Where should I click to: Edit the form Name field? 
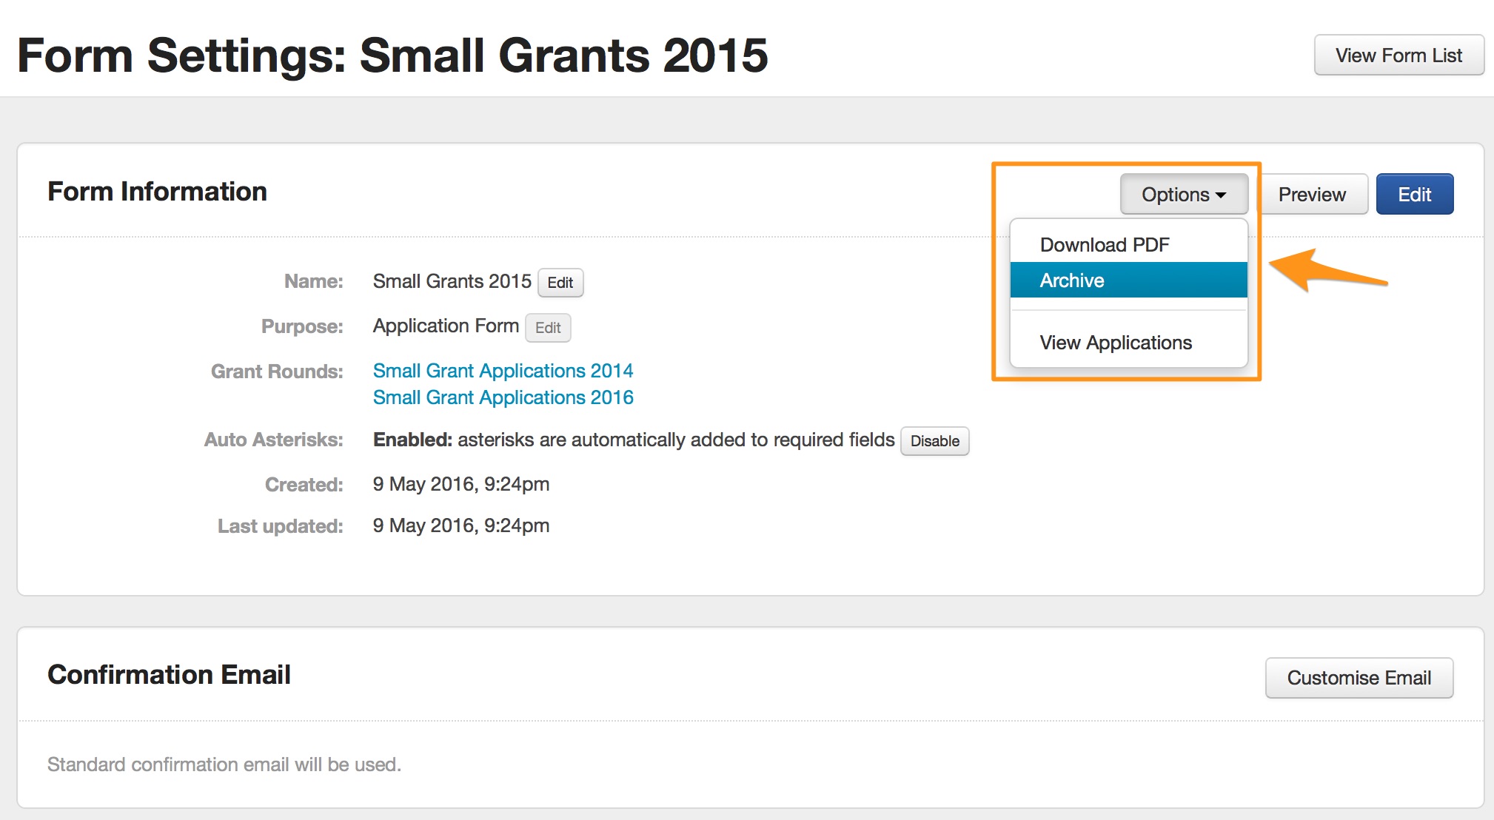[560, 283]
